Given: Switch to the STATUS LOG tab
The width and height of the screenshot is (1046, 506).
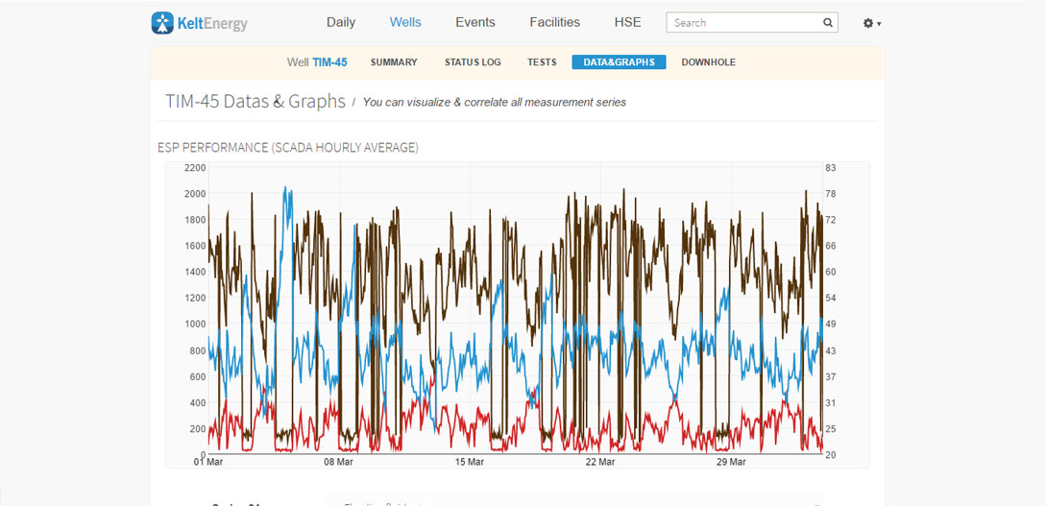Looking at the screenshot, I should click(x=473, y=62).
